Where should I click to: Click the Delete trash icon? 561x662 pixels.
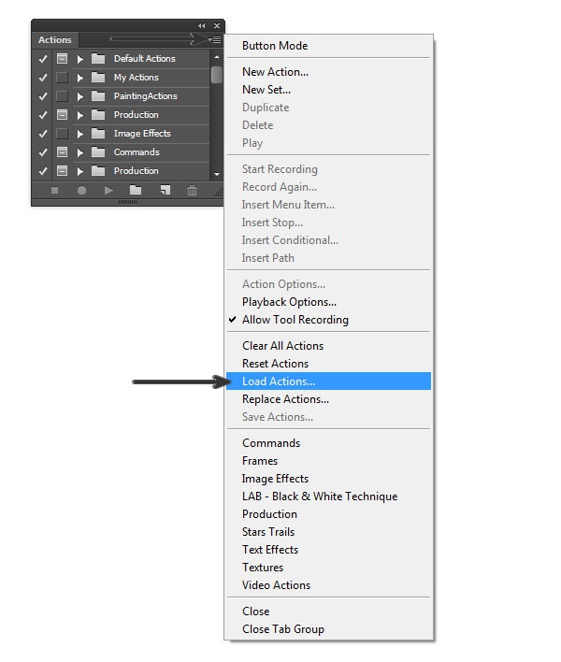click(x=192, y=190)
